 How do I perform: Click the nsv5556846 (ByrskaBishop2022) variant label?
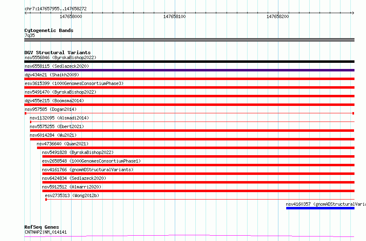click(60, 57)
